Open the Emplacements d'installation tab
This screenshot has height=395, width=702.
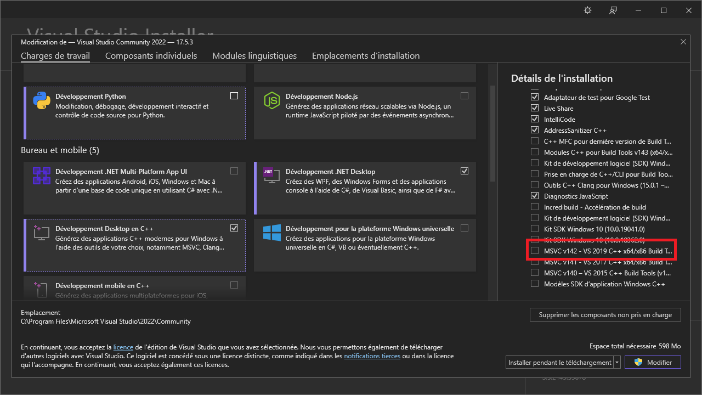pyautogui.click(x=366, y=55)
